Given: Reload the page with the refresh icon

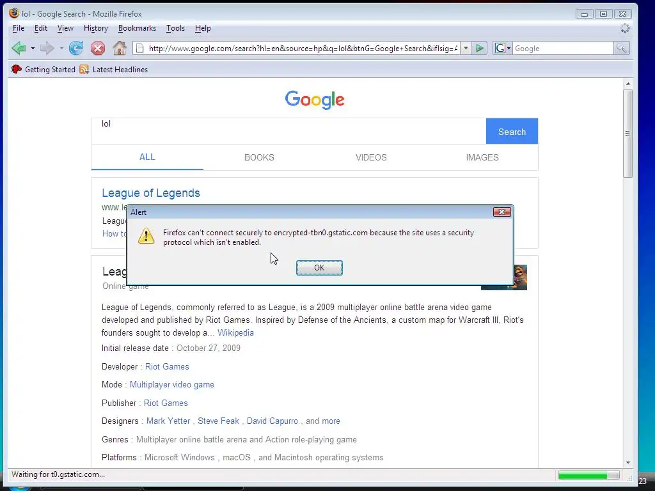Looking at the screenshot, I should coord(76,49).
